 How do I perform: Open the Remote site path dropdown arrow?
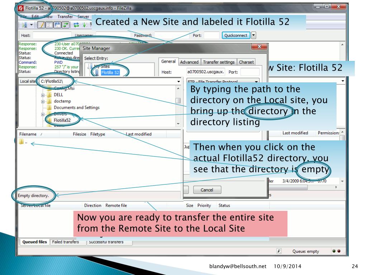click(343, 81)
